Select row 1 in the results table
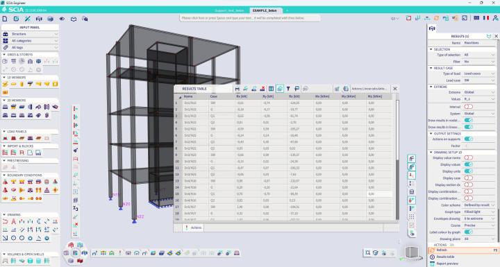Viewport: 500px width, 267px height. point(176,103)
